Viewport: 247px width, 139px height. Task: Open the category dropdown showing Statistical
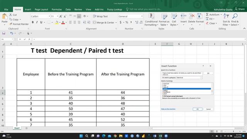(189, 78)
